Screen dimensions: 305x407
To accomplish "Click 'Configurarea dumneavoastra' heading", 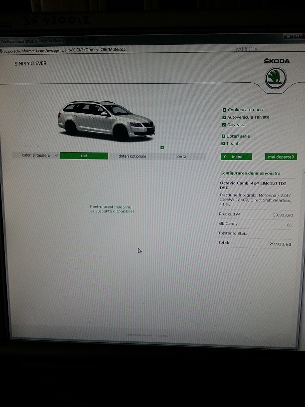I will [250, 173].
